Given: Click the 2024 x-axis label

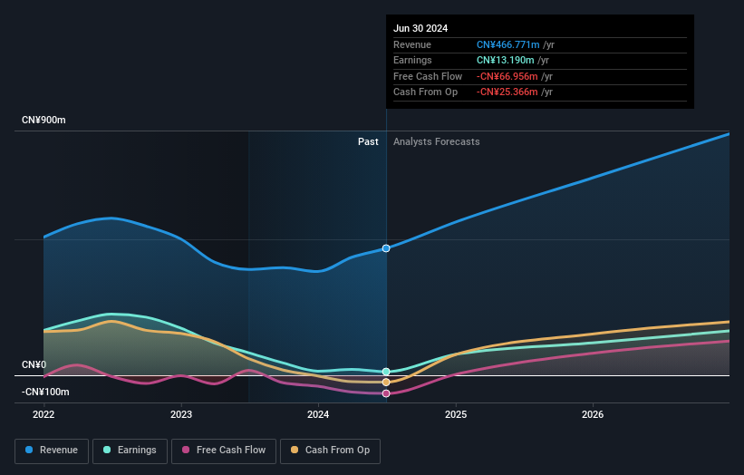Looking at the screenshot, I should click(x=318, y=414).
